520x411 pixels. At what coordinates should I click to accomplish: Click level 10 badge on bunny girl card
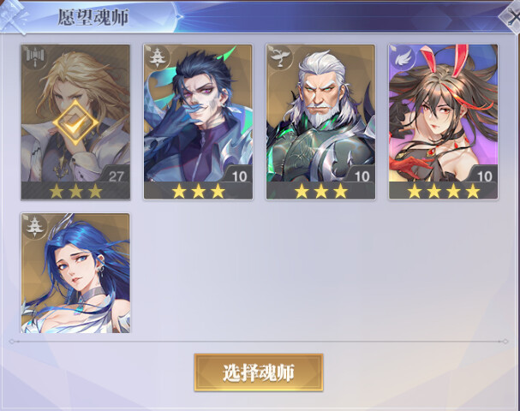point(484,176)
